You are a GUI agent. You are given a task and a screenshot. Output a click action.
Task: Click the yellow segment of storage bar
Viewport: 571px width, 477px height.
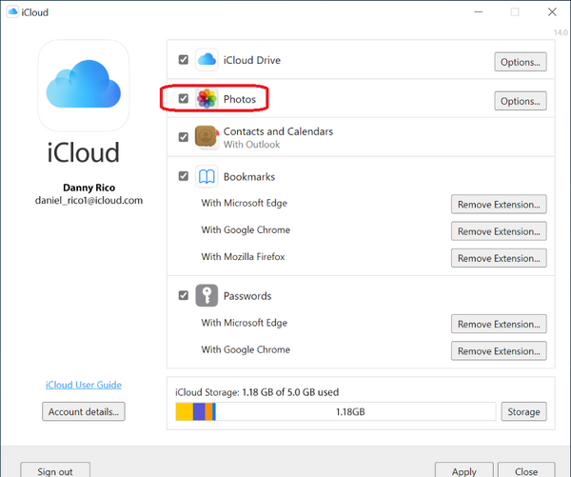click(x=185, y=411)
